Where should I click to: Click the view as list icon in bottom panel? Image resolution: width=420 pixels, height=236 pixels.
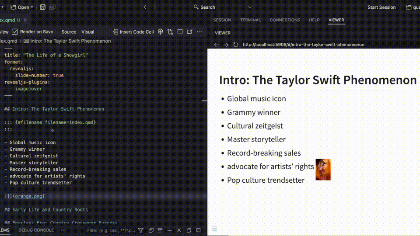click(160, 230)
